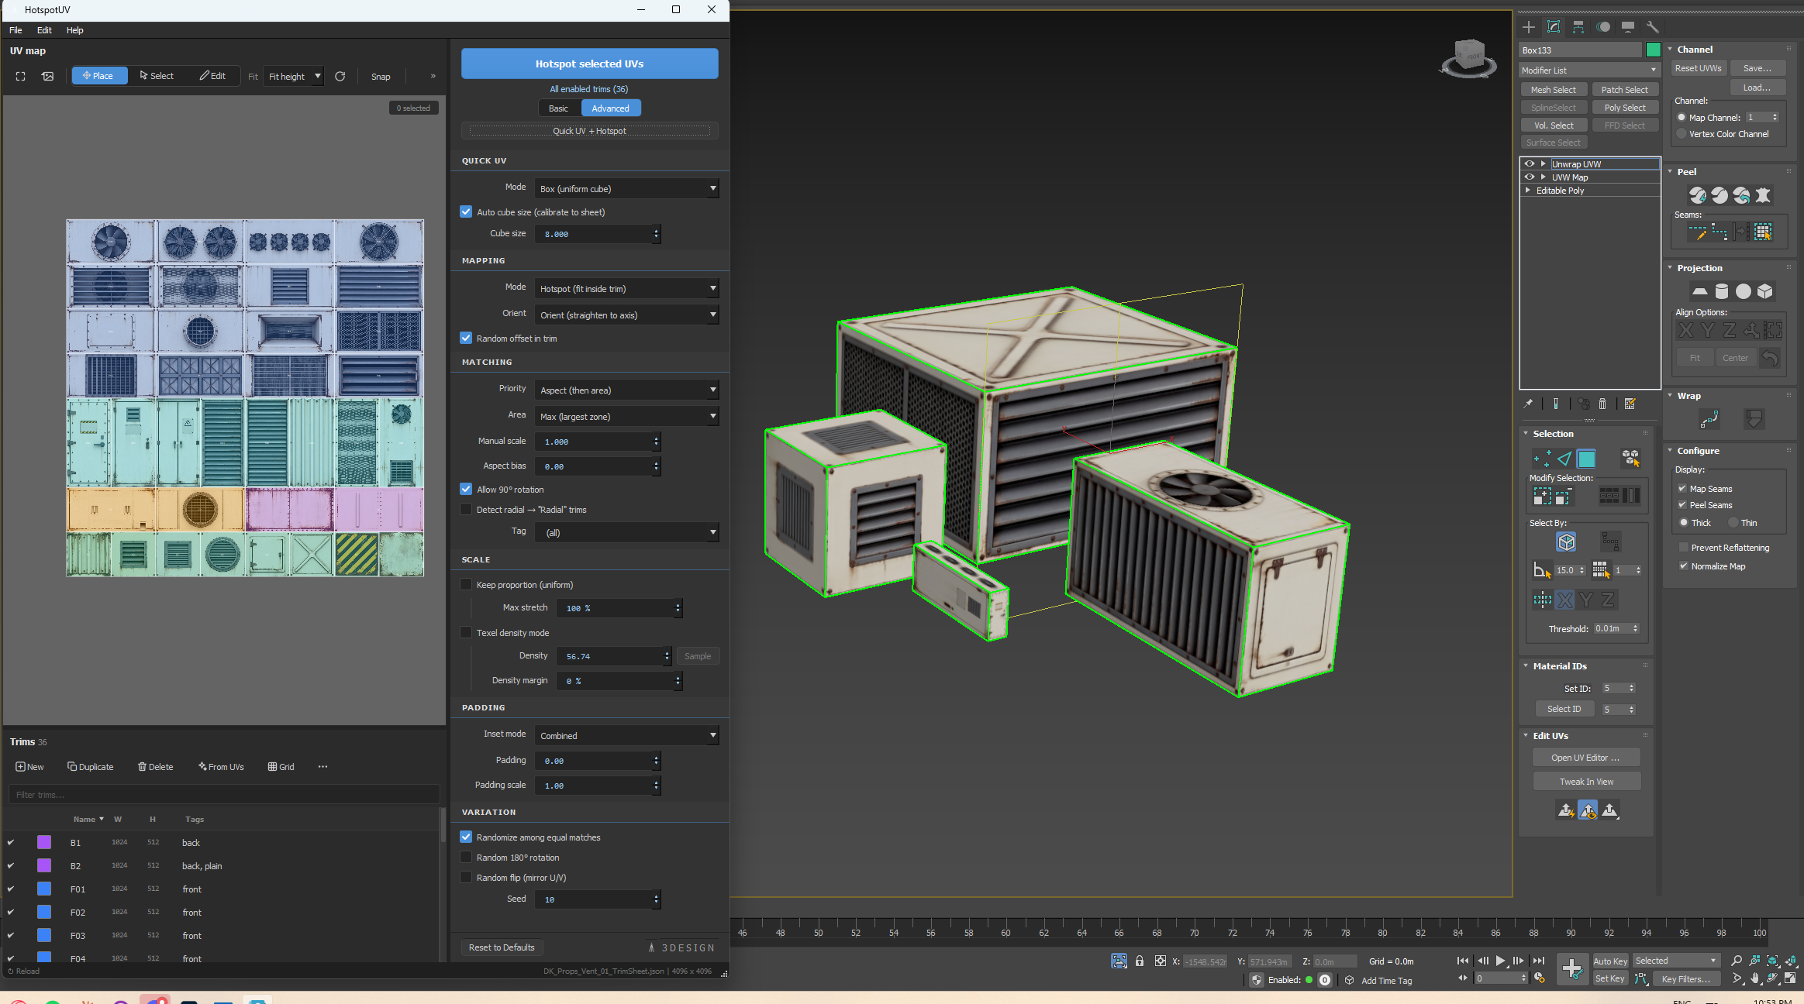Click the fit-to-frame icon in UV map
The height and width of the screenshot is (1004, 1804).
(21, 76)
